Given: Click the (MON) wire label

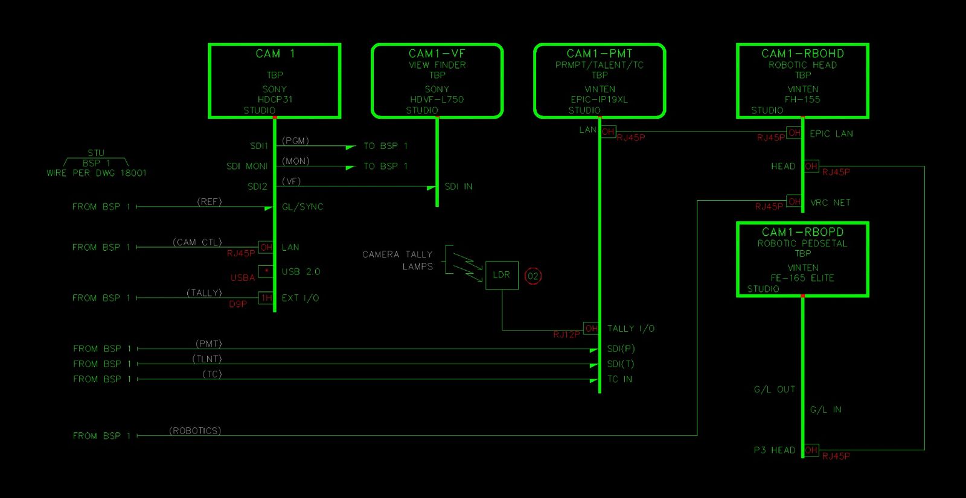Looking at the screenshot, I should pos(295,161).
